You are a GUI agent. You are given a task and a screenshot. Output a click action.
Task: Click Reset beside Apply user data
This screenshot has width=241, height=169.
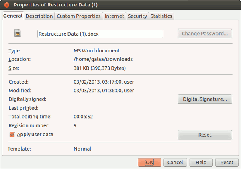pyautogui.click(x=204, y=135)
